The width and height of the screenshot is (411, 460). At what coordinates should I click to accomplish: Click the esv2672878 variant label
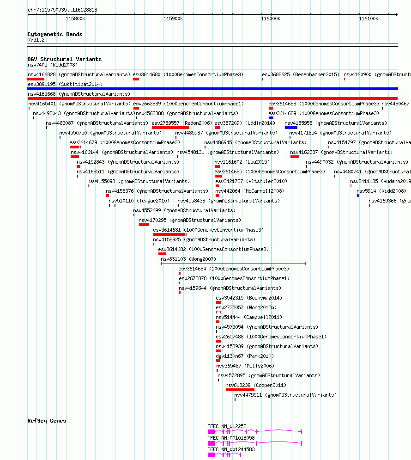(x=234, y=278)
